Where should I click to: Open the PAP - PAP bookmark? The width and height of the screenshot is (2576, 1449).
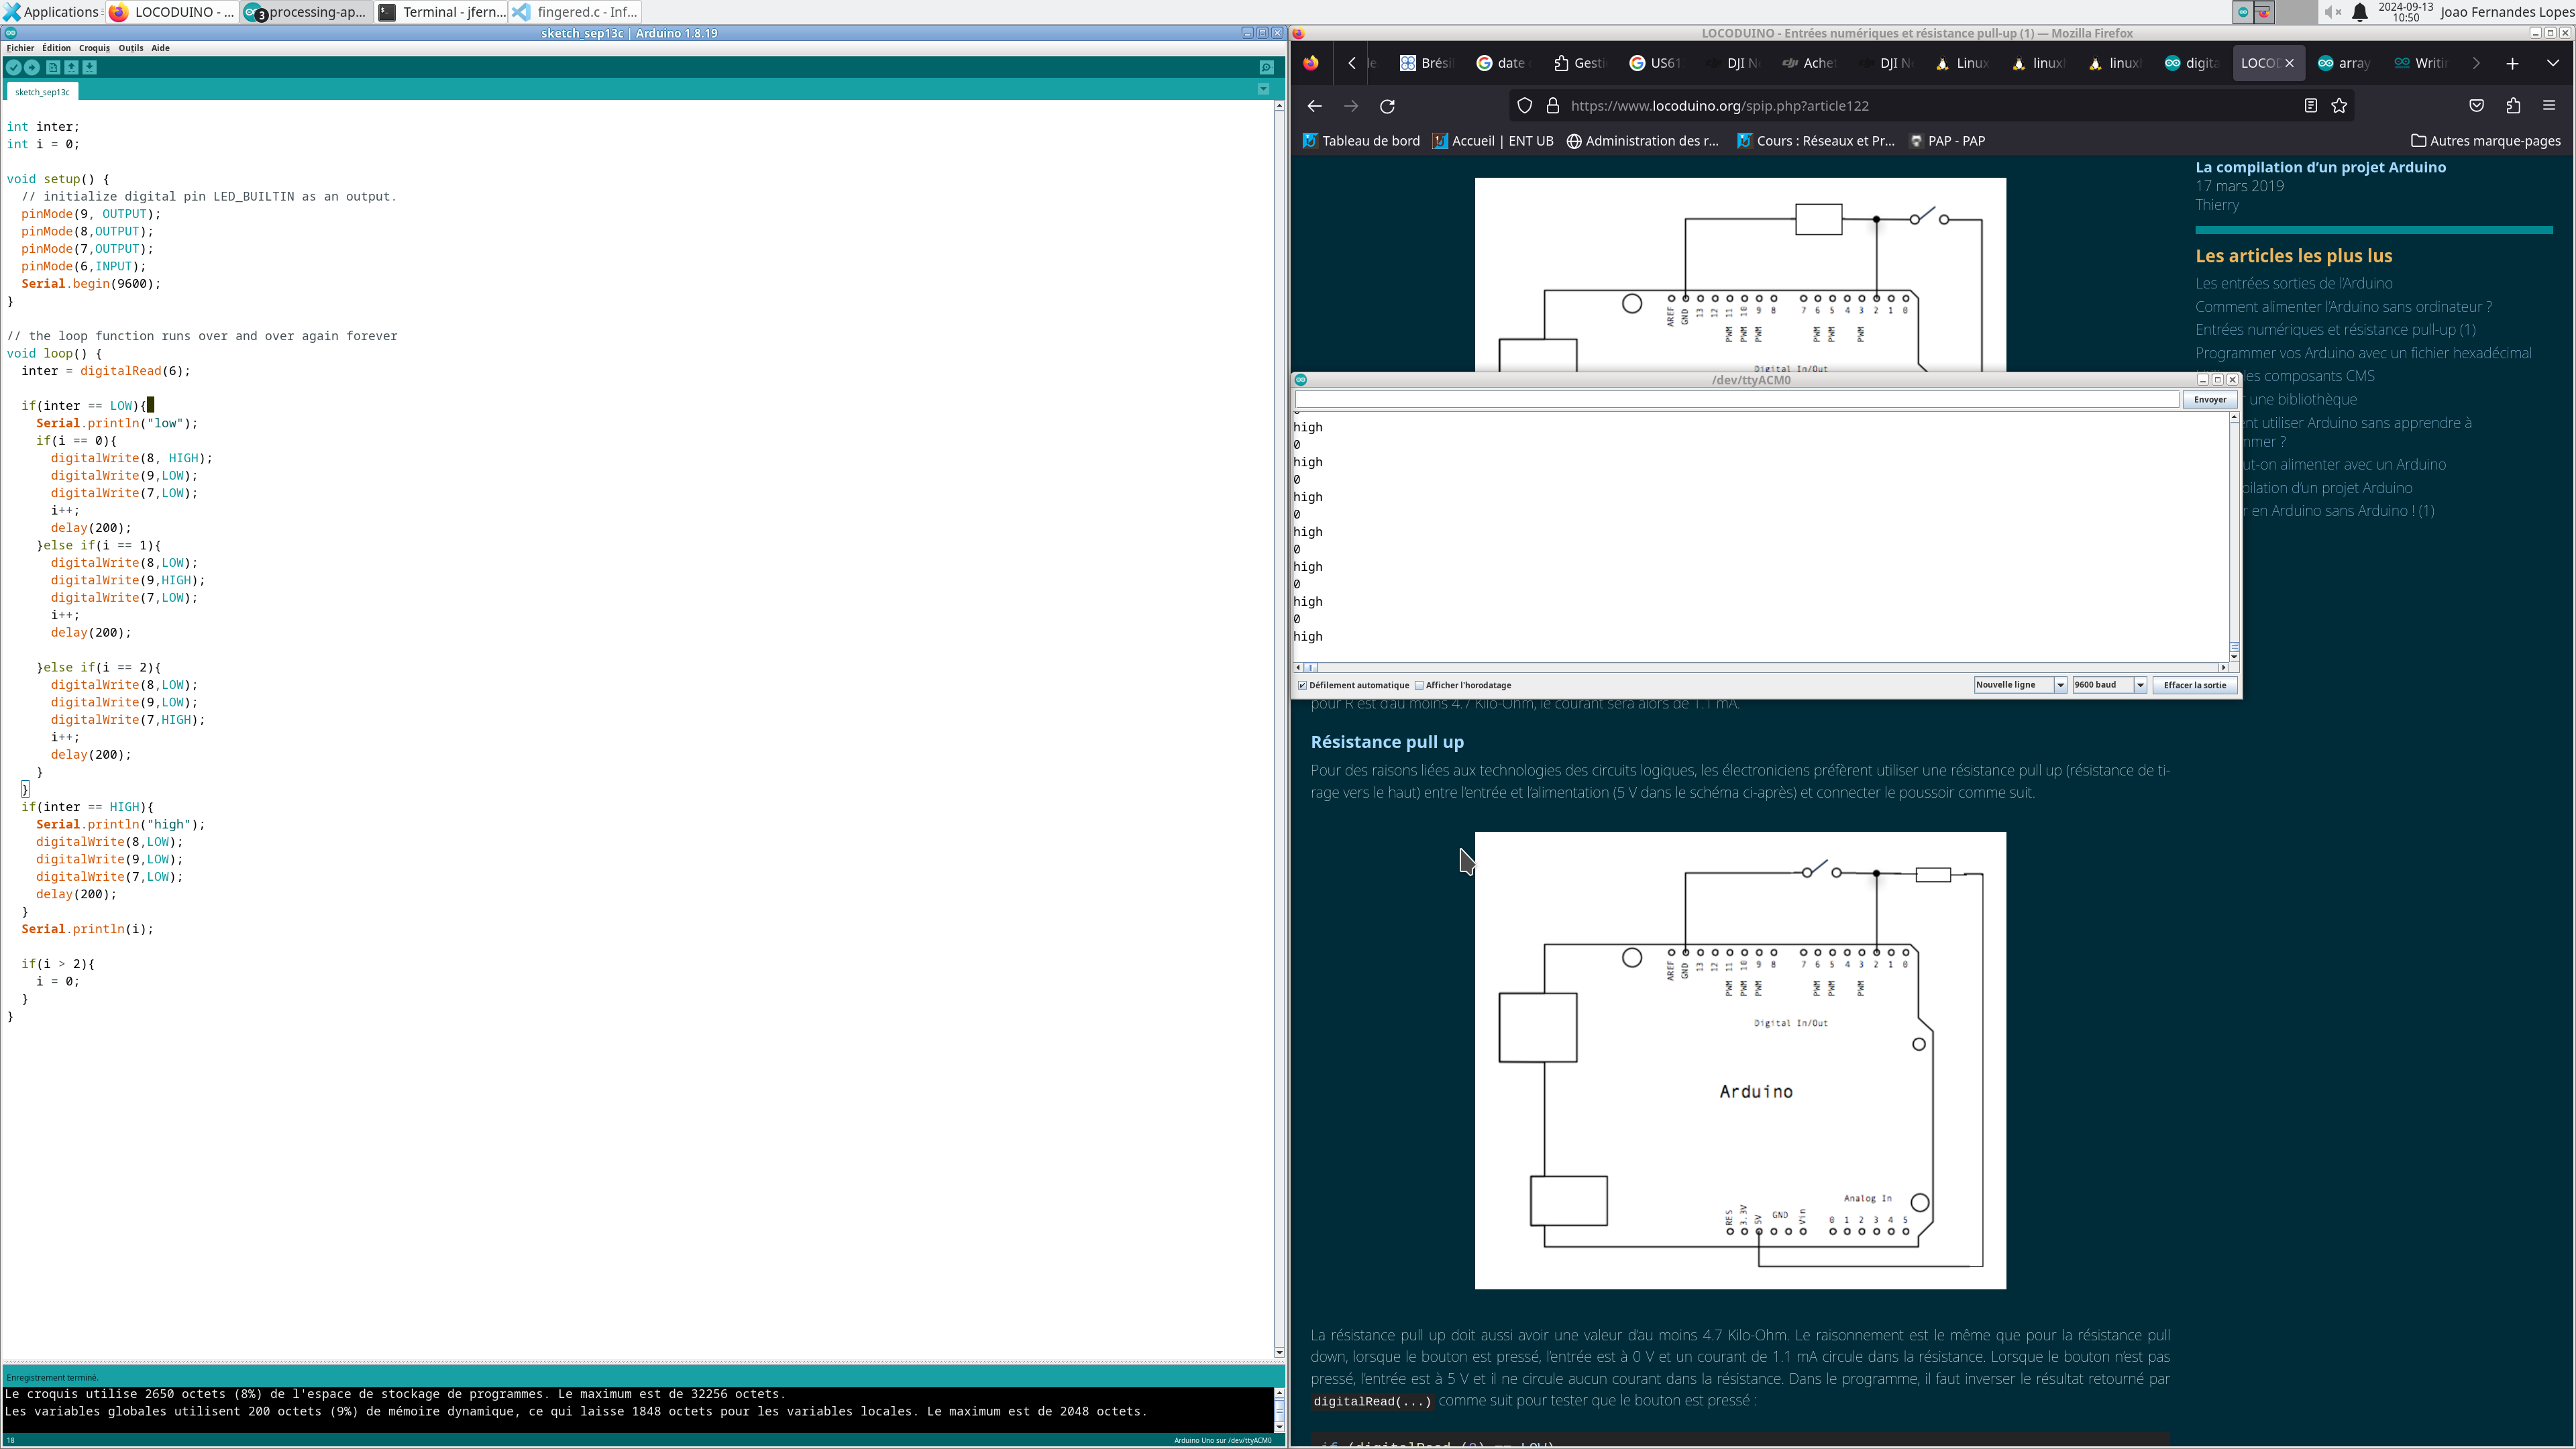point(1947,141)
